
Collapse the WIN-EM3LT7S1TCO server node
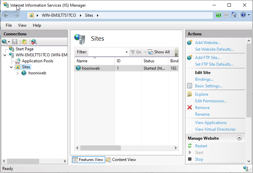tap(5, 55)
